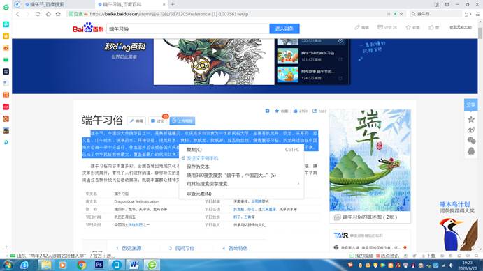The width and height of the screenshot is (483, 271).
Task: Open Chrome from the Windows taskbar
Action: (x=82, y=265)
